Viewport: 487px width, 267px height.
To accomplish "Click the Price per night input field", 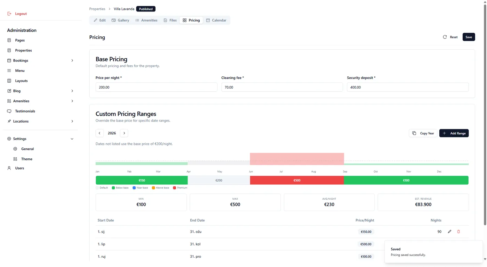I will point(157,87).
